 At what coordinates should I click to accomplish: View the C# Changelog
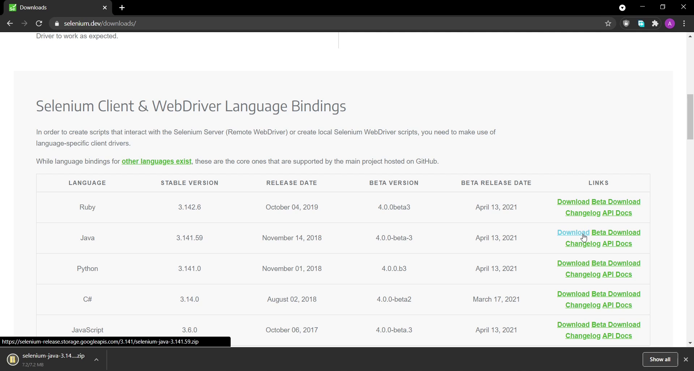tap(583, 305)
